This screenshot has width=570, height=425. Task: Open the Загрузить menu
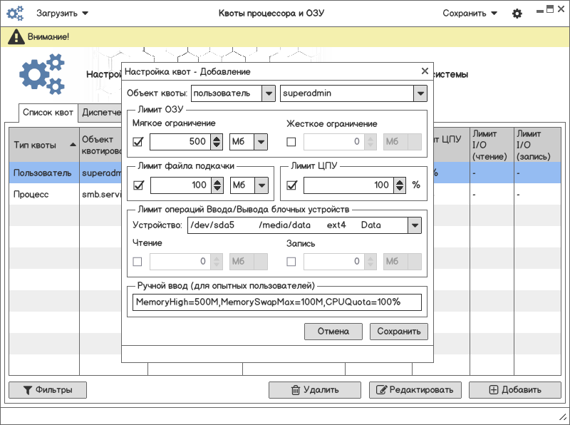[x=62, y=14]
